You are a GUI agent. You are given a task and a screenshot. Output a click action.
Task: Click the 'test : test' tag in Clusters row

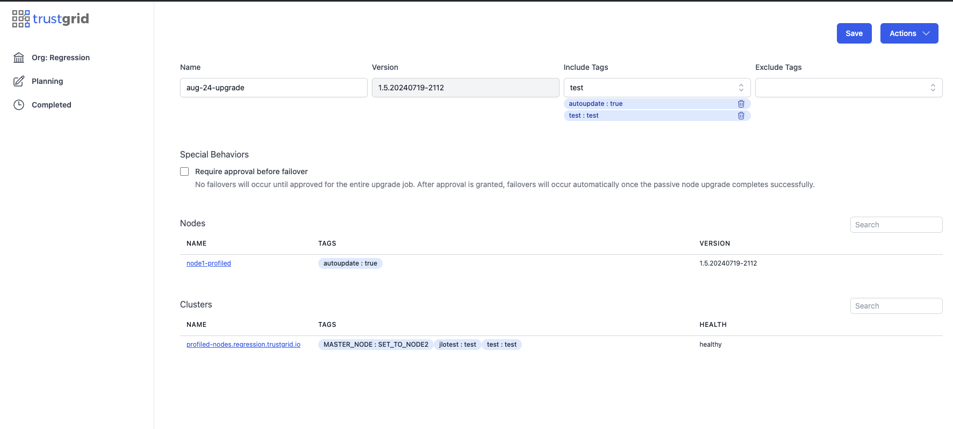click(501, 345)
